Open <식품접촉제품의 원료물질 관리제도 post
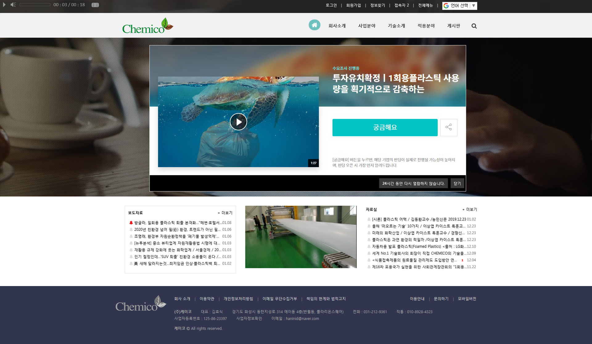The height and width of the screenshot is (344, 592). (x=414, y=260)
